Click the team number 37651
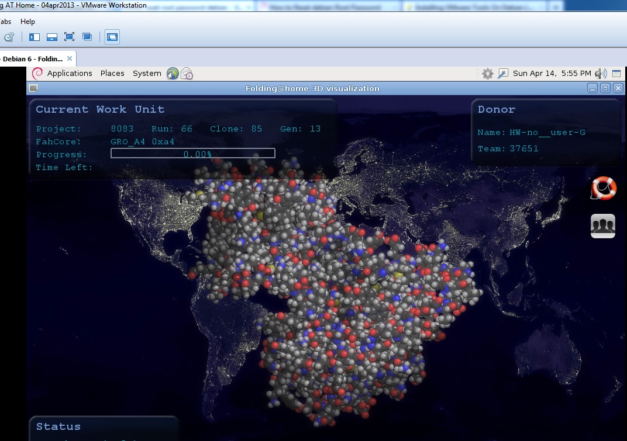This screenshot has height=441, width=627. click(524, 148)
